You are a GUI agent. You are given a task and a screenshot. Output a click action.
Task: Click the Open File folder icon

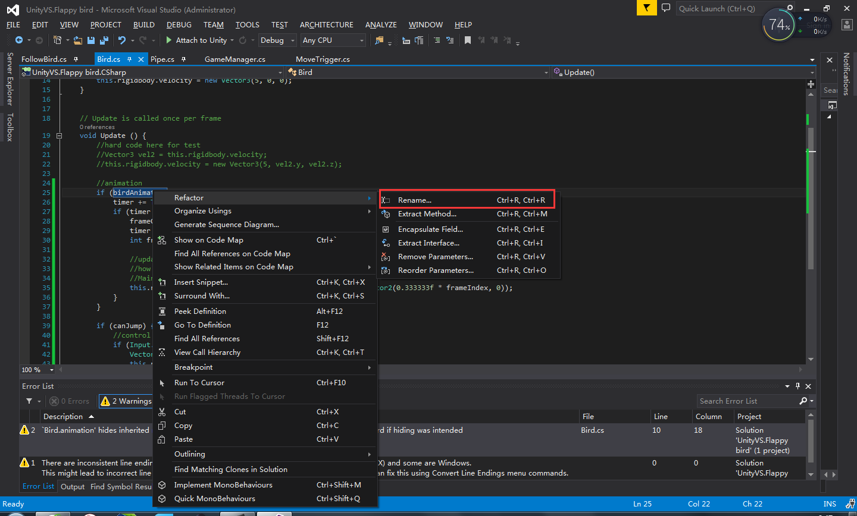(78, 40)
